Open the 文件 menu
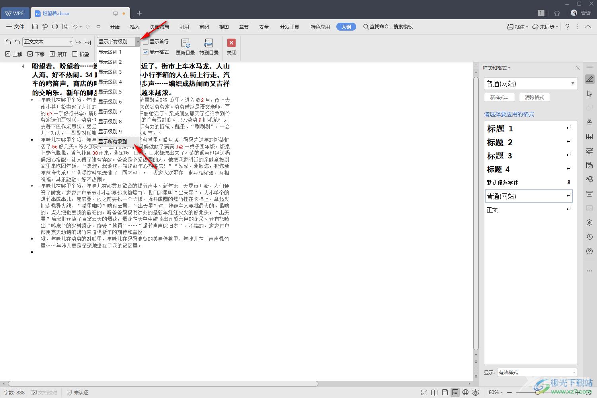This screenshot has height=398, width=597. (15, 27)
